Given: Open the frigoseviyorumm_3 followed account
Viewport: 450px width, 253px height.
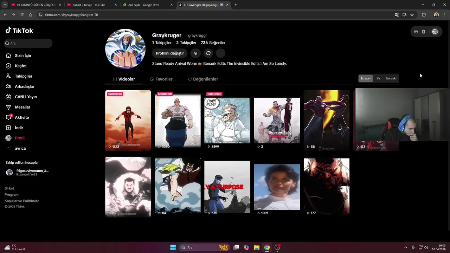Looking at the screenshot, I should [27, 172].
